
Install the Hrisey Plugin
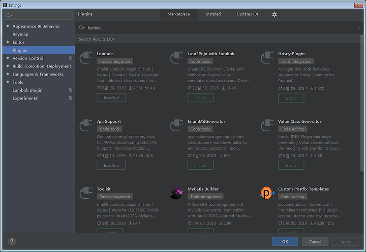(x=291, y=98)
